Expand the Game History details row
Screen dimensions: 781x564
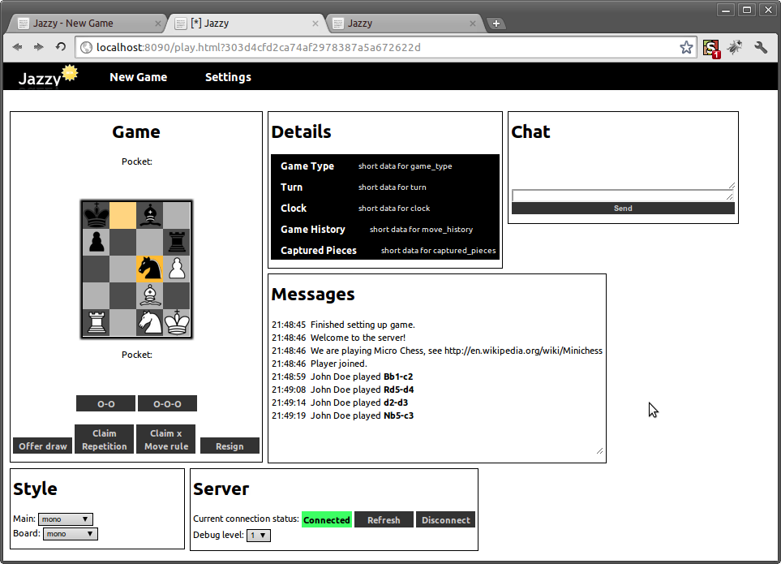click(313, 230)
